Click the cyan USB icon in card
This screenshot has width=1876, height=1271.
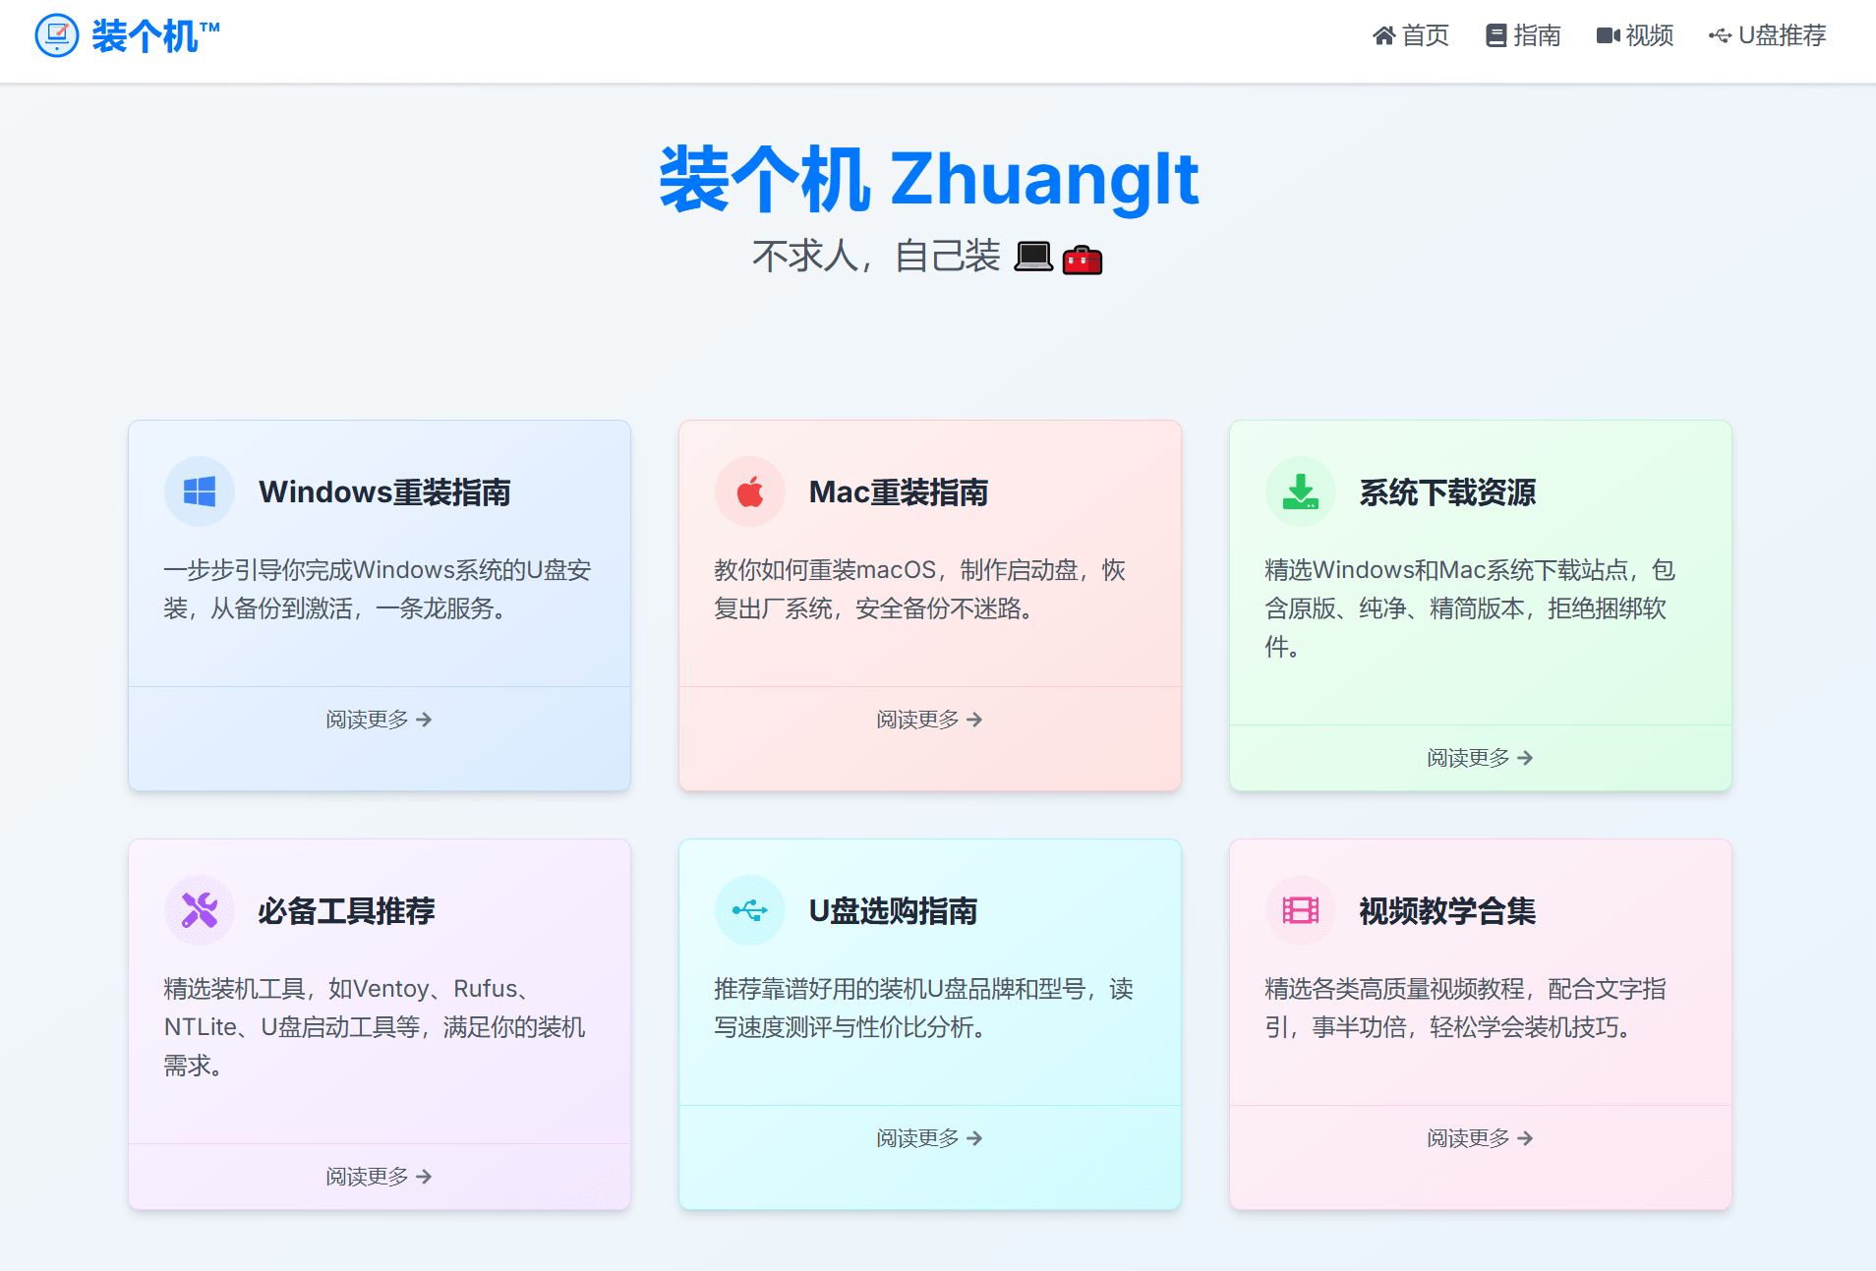point(750,910)
